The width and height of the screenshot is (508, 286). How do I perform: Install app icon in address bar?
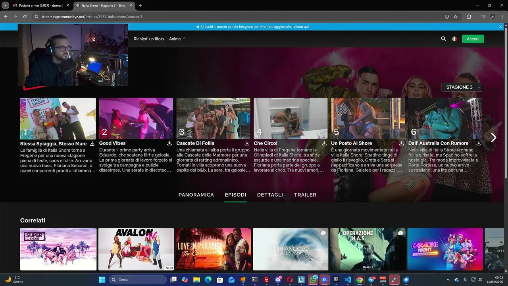[x=447, y=17]
